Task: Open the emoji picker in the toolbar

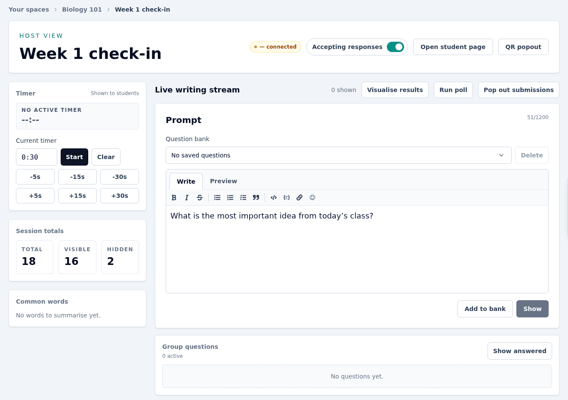Action: 312,197
